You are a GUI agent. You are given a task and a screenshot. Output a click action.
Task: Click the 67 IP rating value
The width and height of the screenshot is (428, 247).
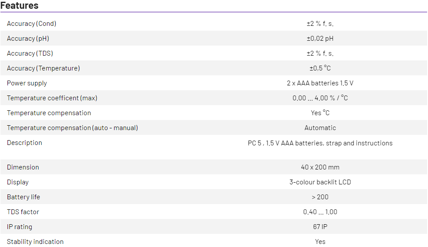coord(320,227)
